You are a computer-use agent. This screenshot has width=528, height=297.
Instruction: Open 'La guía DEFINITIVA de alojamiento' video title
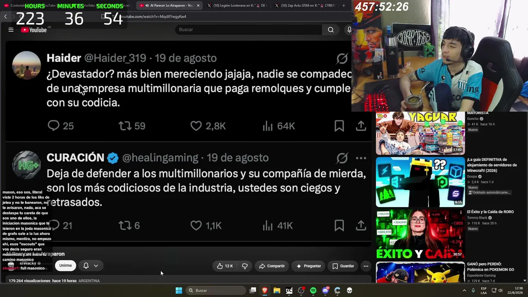pyautogui.click(x=492, y=165)
